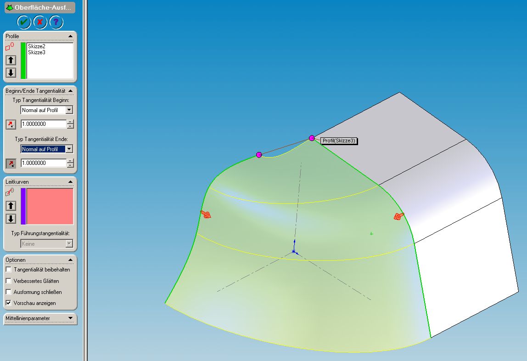Select the left magenta connector point
This screenshot has width=527, height=361.
tap(259, 155)
